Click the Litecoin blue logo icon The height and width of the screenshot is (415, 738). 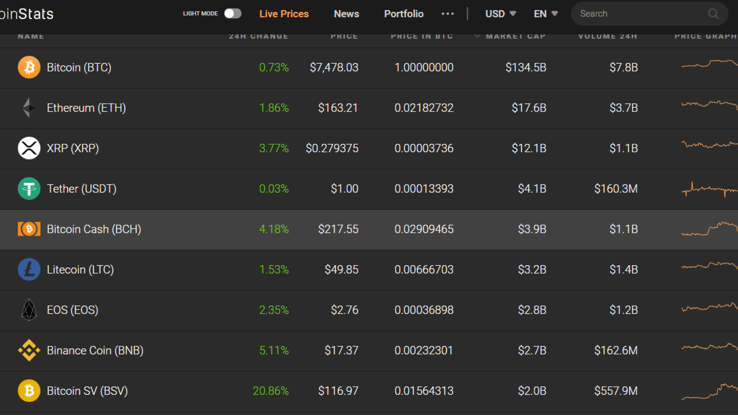(29, 269)
